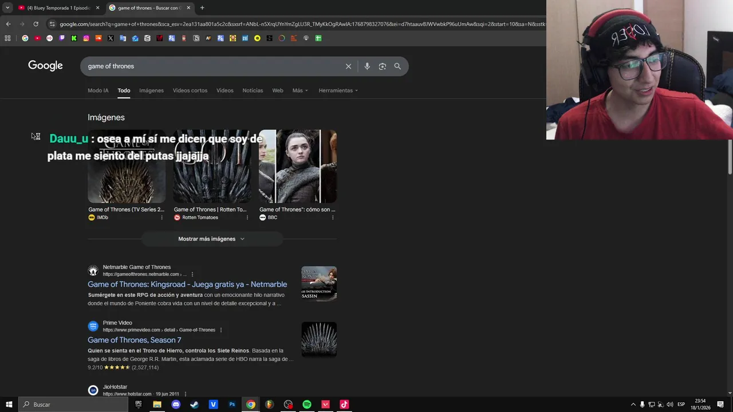Image resolution: width=733 pixels, height=412 pixels.
Task: Click the Windows Buscar search box
Action: (73, 405)
